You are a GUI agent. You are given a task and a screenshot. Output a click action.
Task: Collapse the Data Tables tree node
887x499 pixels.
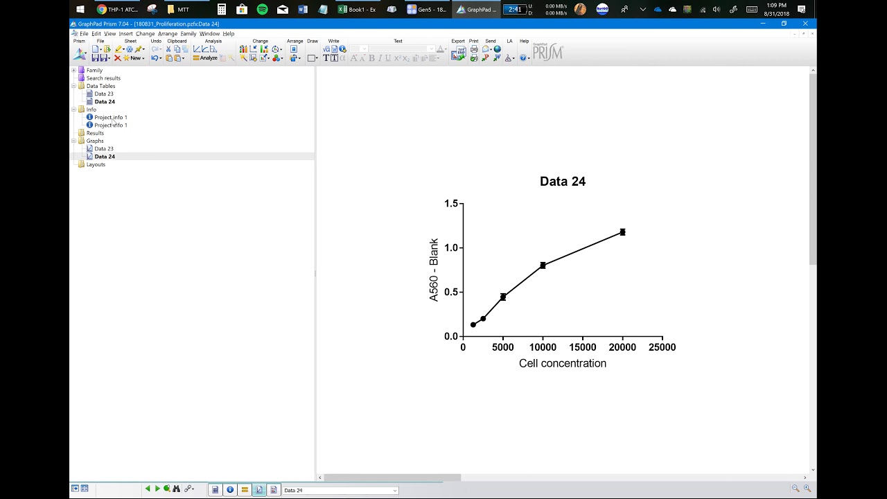[x=73, y=86]
